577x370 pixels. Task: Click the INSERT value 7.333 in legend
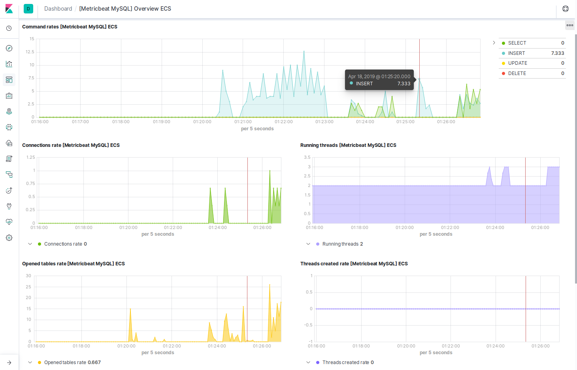click(558, 53)
